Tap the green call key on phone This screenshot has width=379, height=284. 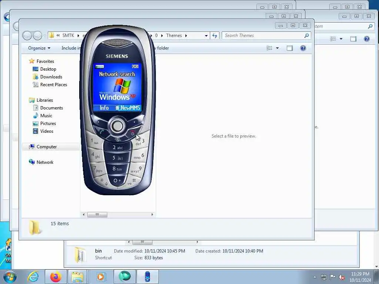click(x=102, y=132)
